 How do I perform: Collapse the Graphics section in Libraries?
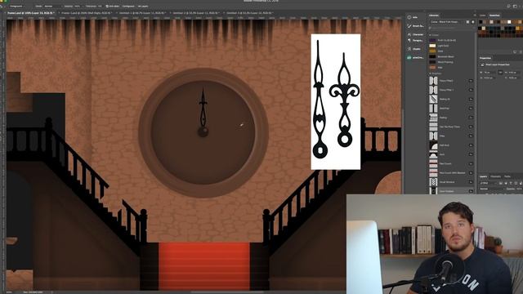pos(431,73)
